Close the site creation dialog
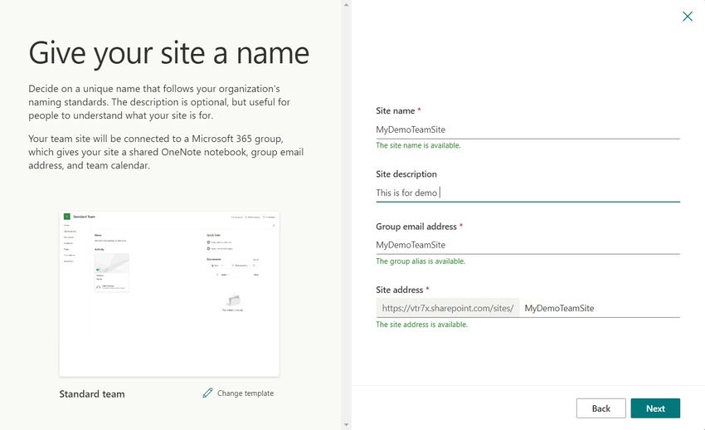705x430 pixels. click(x=687, y=16)
